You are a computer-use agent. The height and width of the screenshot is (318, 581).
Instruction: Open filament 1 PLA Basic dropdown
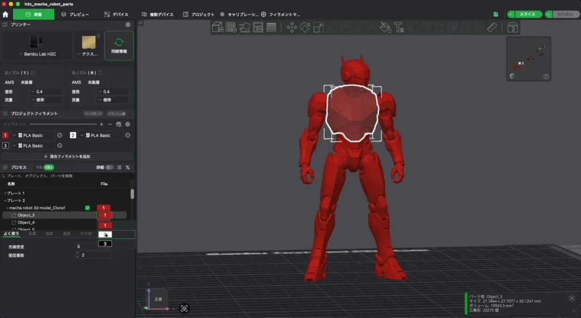(x=33, y=135)
